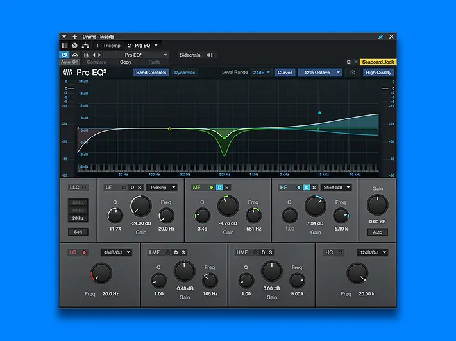Click the Auto gain button
456x341 pixels.
(x=378, y=232)
